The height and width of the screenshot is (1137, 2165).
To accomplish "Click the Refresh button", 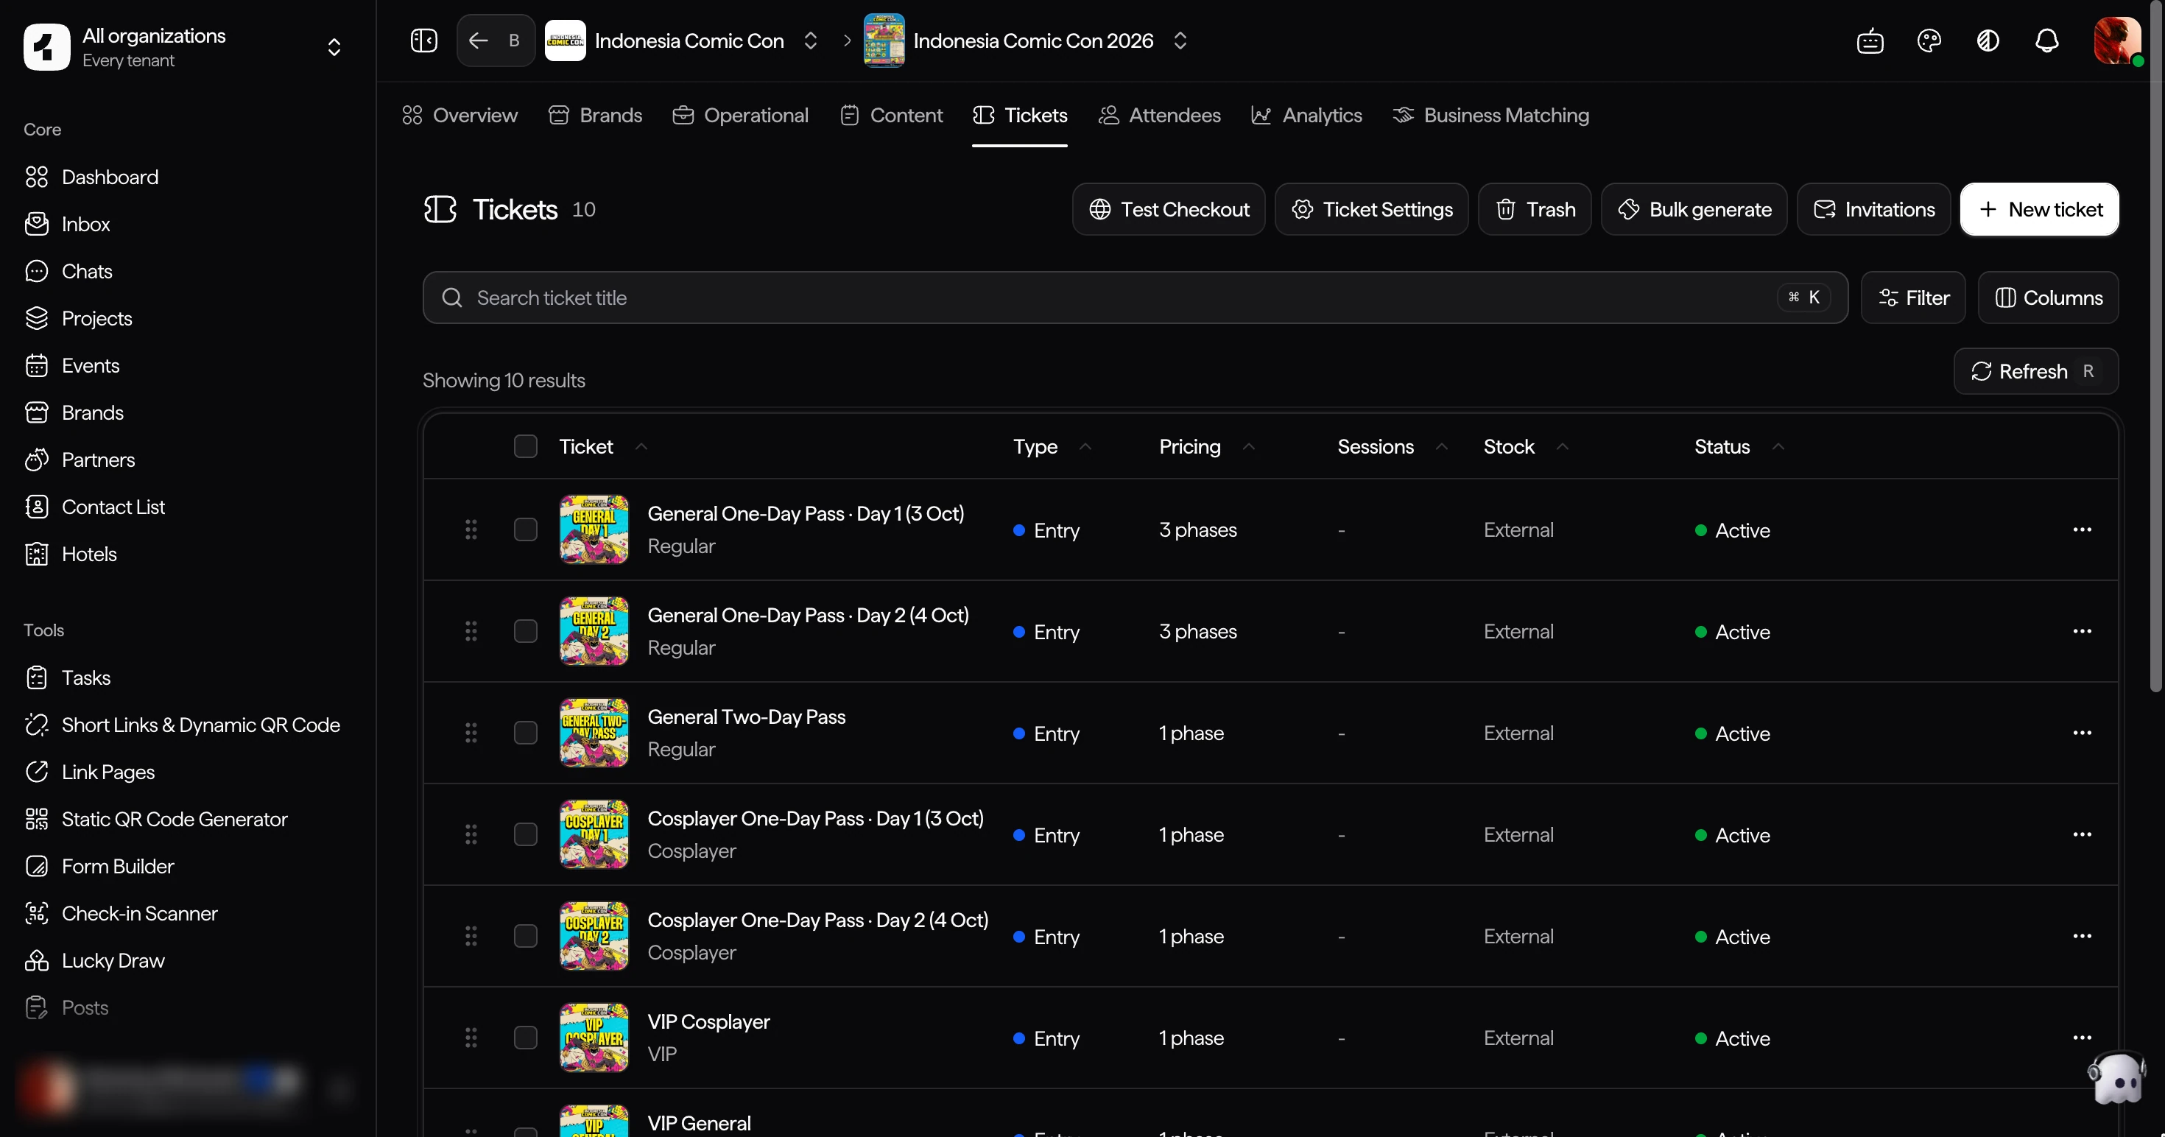I will pos(2035,371).
